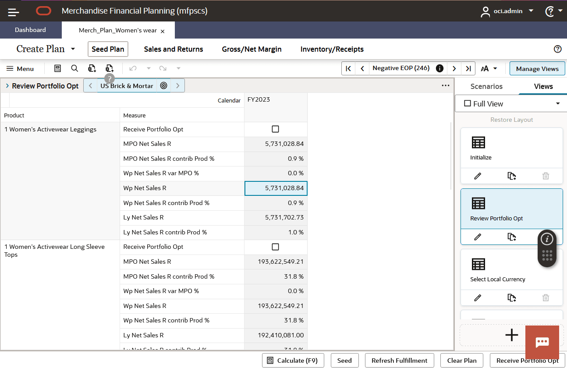Screen dimensions: 567x368
Task: Click the Refresh Fulfillment button
Action: [x=399, y=360]
